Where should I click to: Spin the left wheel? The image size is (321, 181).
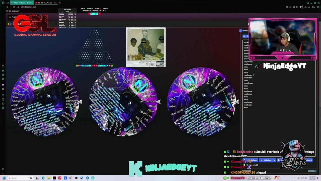tap(45, 102)
